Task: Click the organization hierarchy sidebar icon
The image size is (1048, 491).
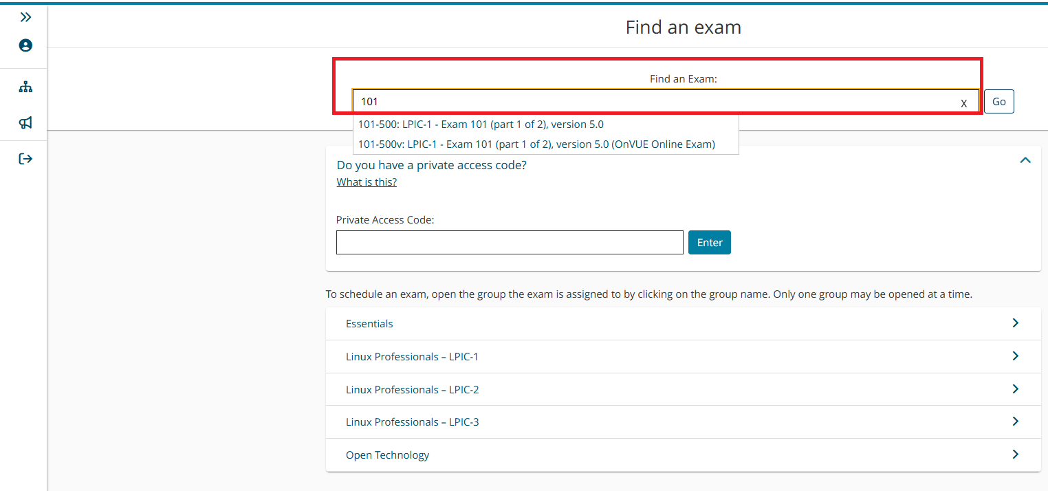Action: 25,87
